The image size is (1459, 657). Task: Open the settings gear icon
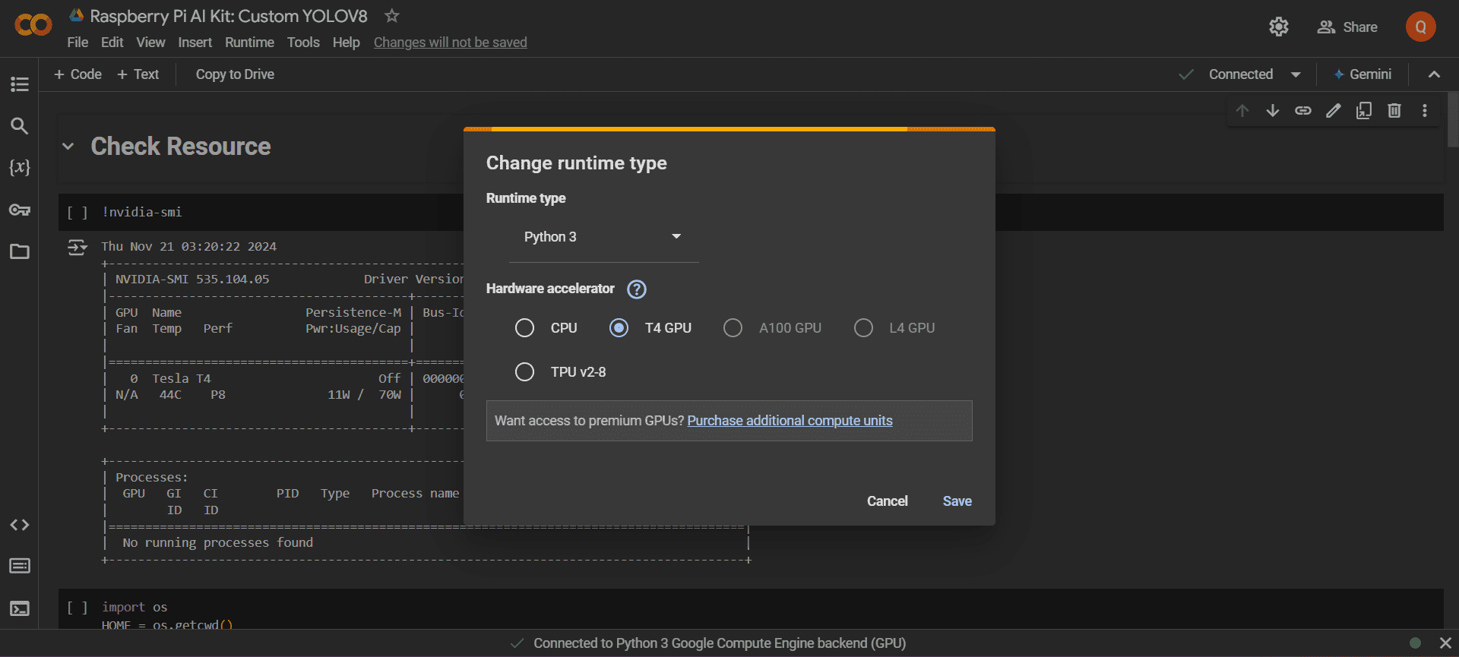(1279, 27)
